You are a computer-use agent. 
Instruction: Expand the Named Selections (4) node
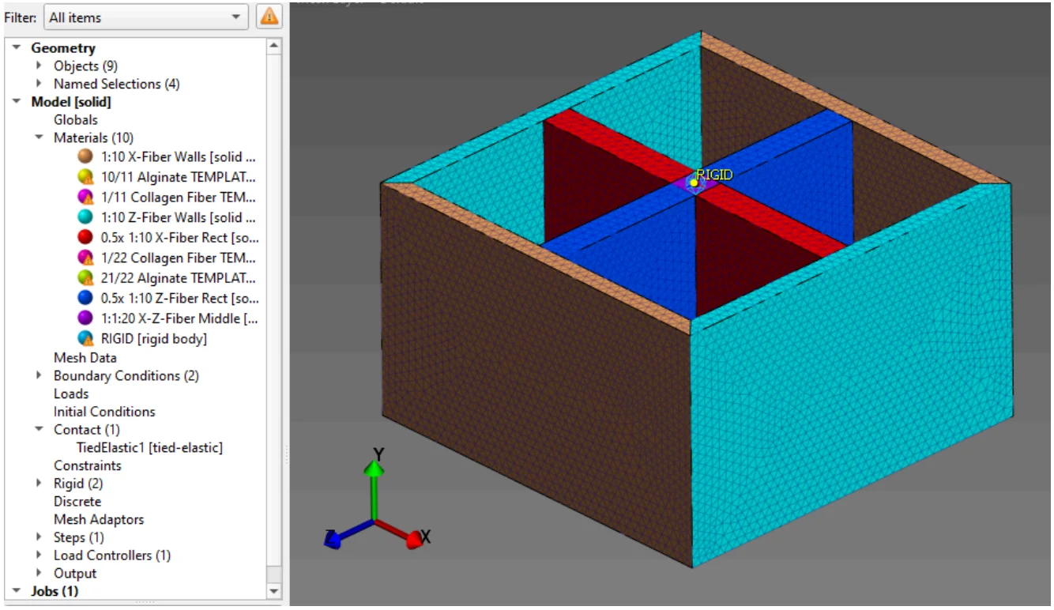[x=39, y=84]
